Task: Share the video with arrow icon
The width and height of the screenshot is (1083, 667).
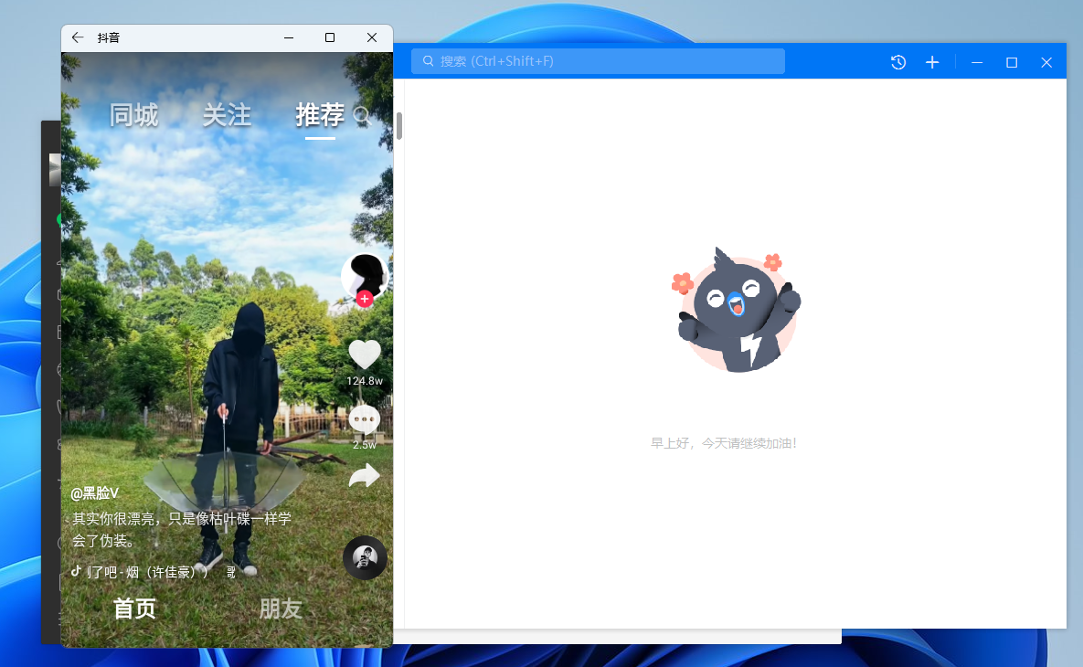Action: click(x=364, y=476)
